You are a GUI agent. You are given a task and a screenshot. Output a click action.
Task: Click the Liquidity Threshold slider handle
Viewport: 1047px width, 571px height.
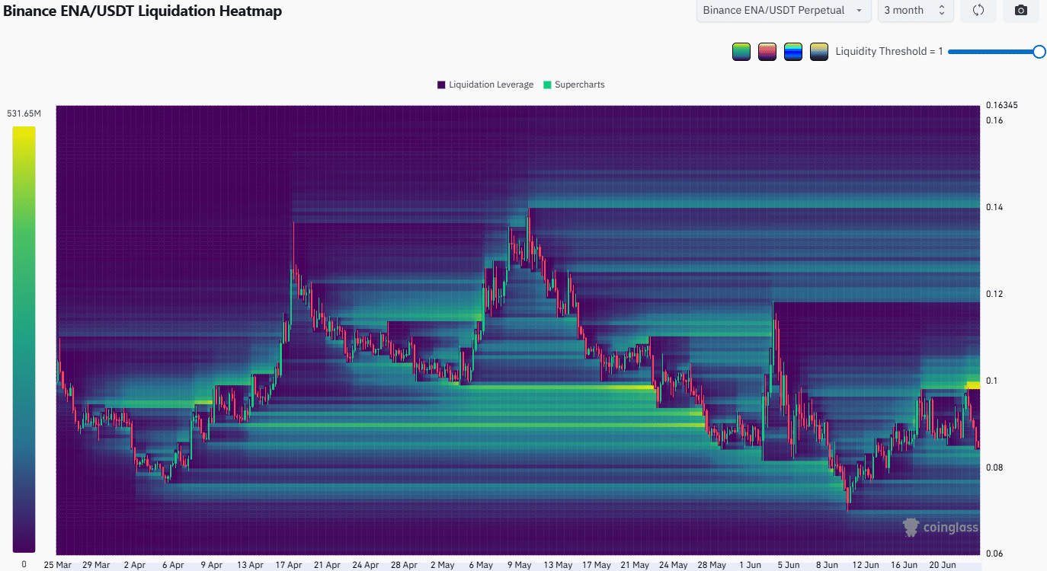point(1039,52)
